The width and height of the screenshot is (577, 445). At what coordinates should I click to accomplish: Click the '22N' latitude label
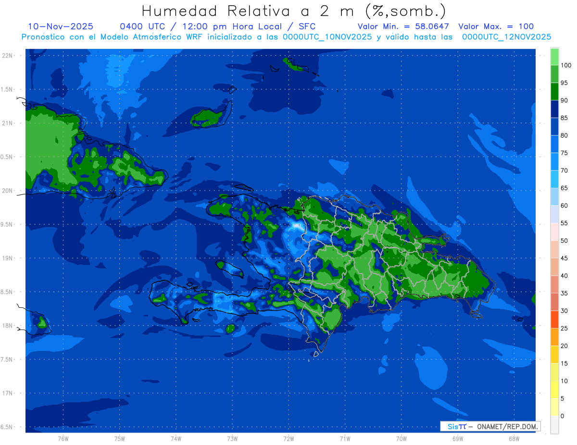point(7,55)
